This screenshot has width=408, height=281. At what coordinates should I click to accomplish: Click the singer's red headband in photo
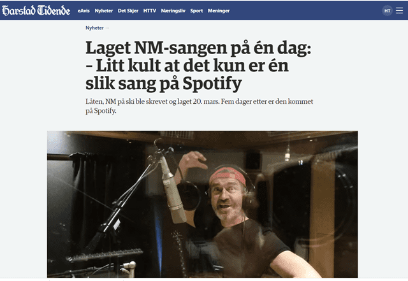(x=228, y=175)
